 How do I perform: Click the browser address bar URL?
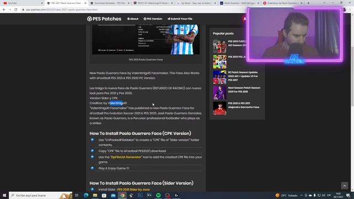click(x=61, y=10)
